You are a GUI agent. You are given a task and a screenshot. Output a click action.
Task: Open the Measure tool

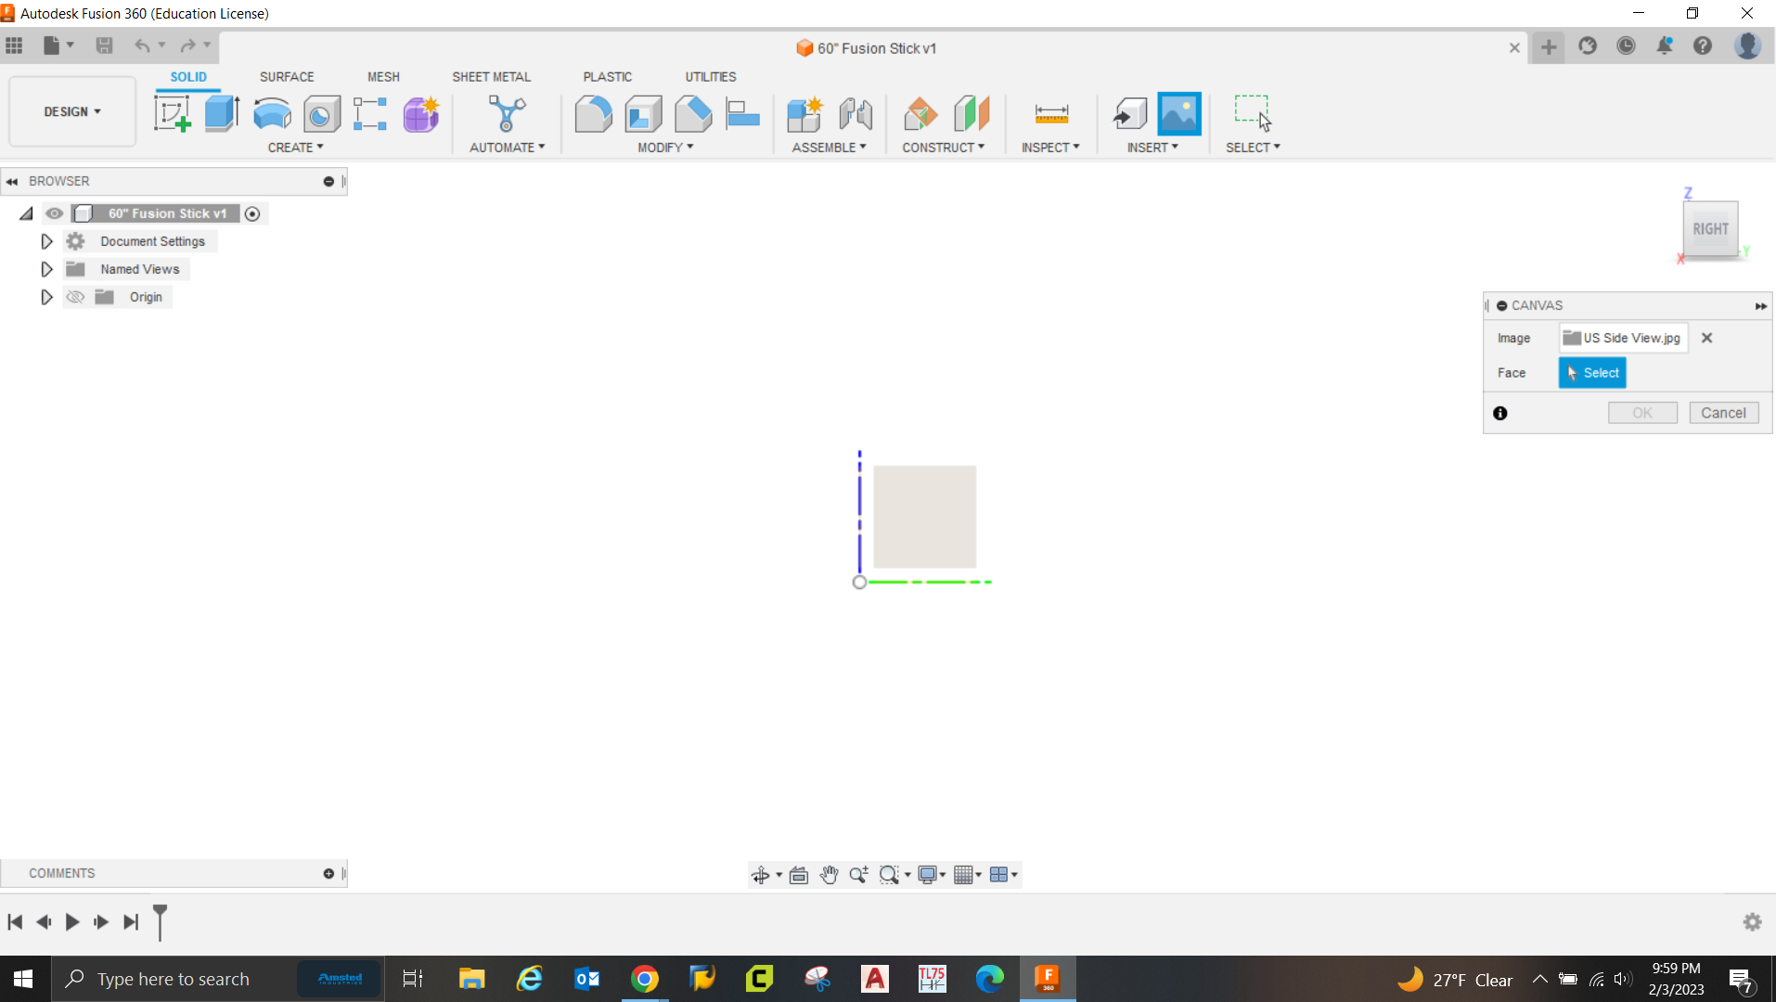tap(1051, 112)
